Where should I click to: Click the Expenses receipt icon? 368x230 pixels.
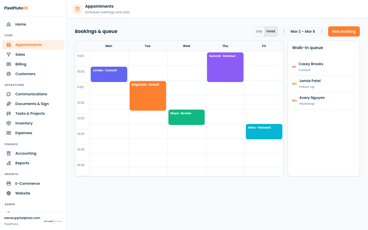pyautogui.click(x=9, y=133)
